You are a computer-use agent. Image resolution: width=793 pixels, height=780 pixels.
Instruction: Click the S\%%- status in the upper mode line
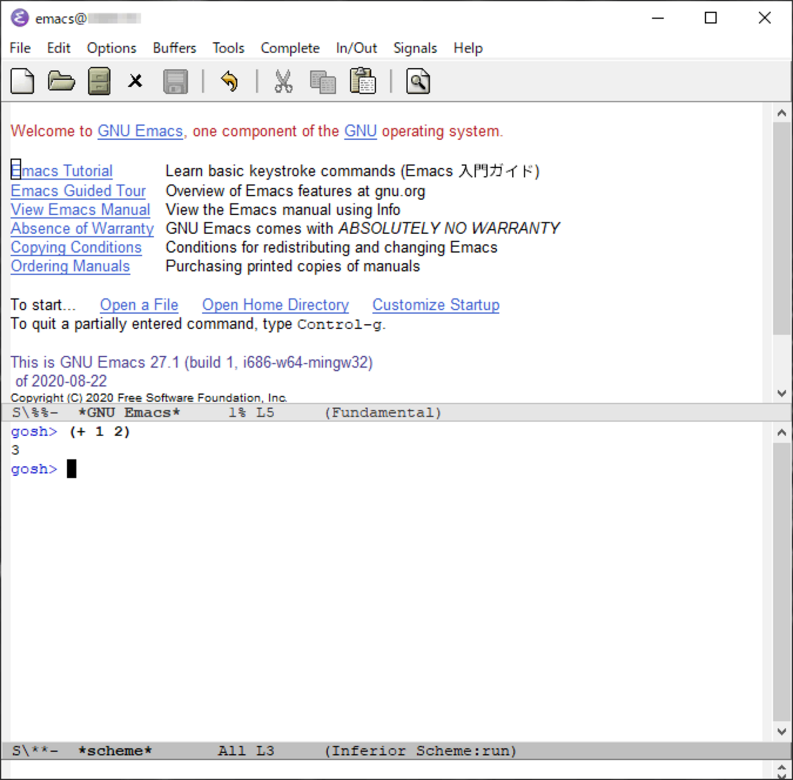point(35,413)
